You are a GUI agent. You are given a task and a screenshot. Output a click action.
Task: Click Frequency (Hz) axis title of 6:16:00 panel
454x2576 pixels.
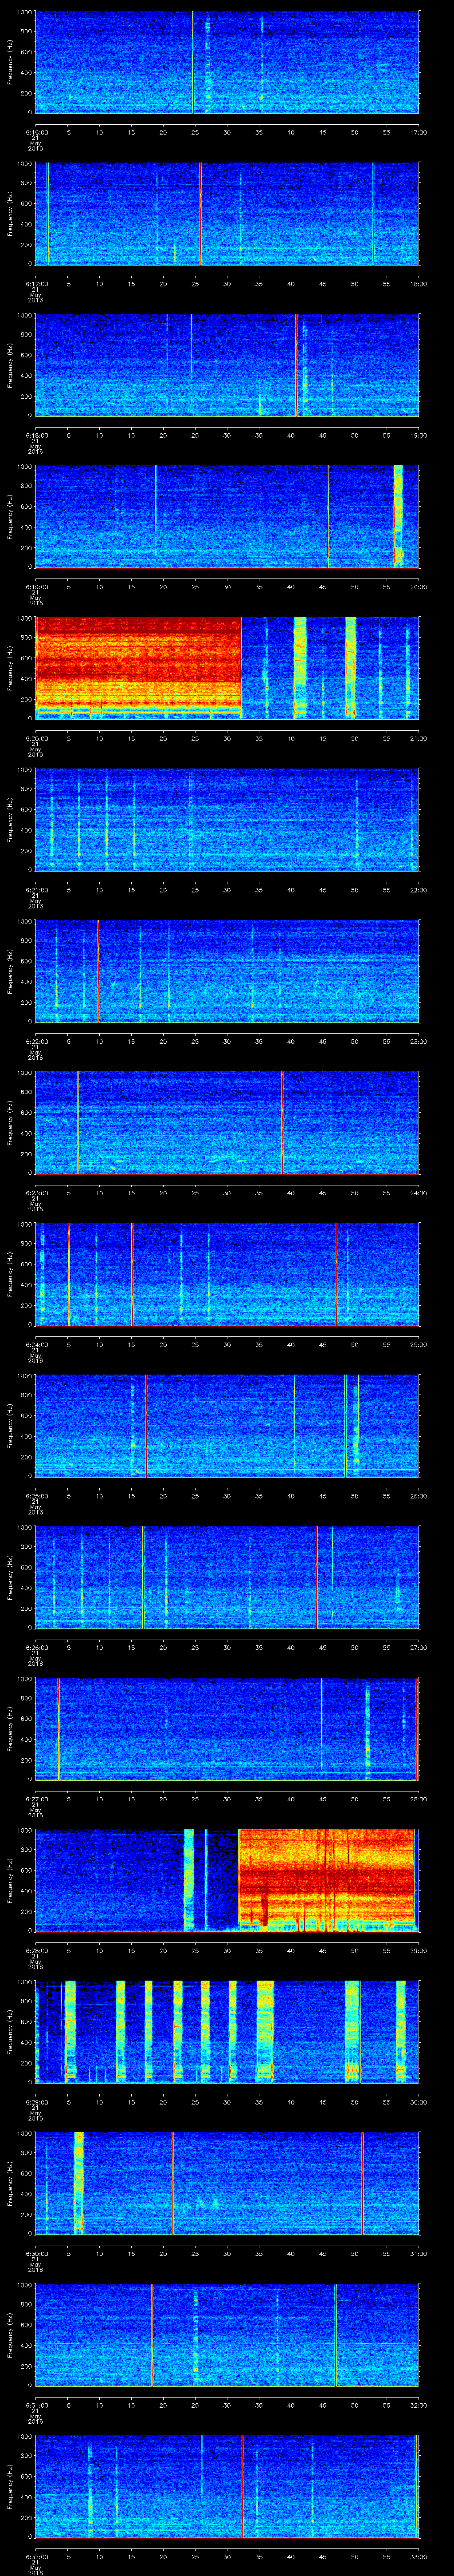coord(10,62)
